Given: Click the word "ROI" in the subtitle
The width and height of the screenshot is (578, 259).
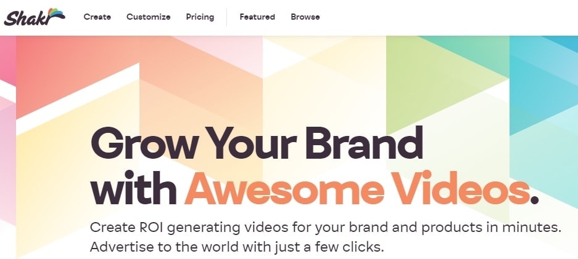Looking at the screenshot, I should (151, 228).
